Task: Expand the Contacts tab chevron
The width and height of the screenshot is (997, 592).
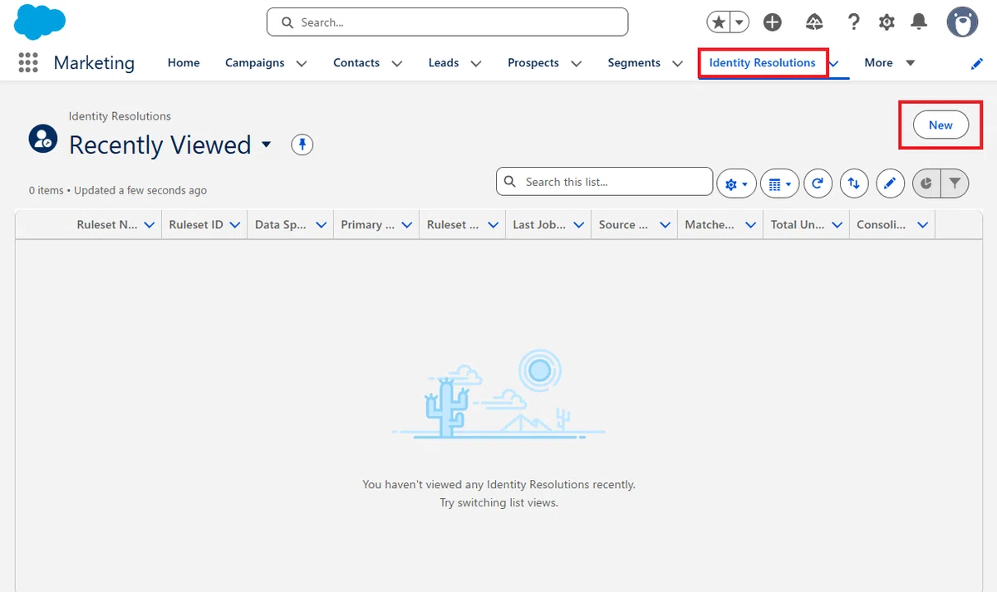Action: pos(397,64)
